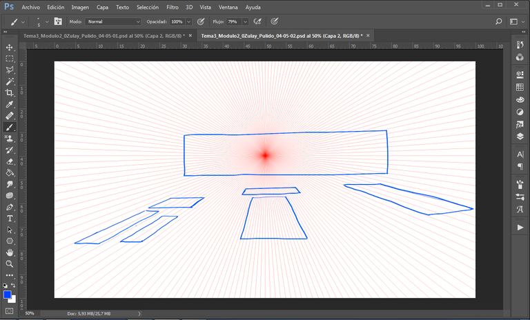Select the Clone Stamp tool
Image resolution: width=530 pixels, height=320 pixels.
coord(9,139)
